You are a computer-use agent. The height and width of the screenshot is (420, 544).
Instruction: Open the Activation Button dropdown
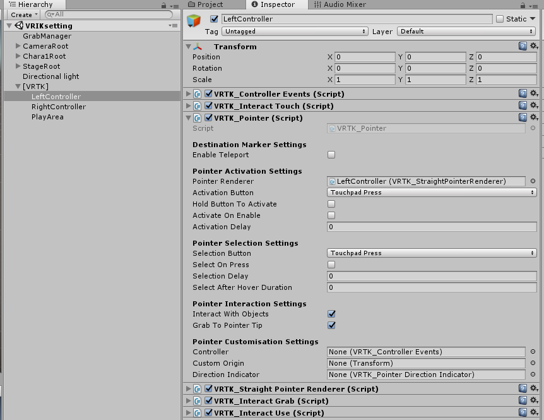(x=431, y=193)
